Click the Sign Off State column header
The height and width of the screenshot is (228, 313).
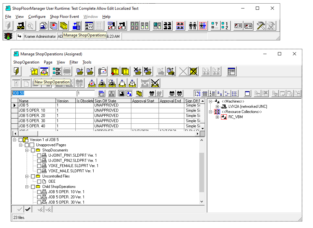point(112,101)
